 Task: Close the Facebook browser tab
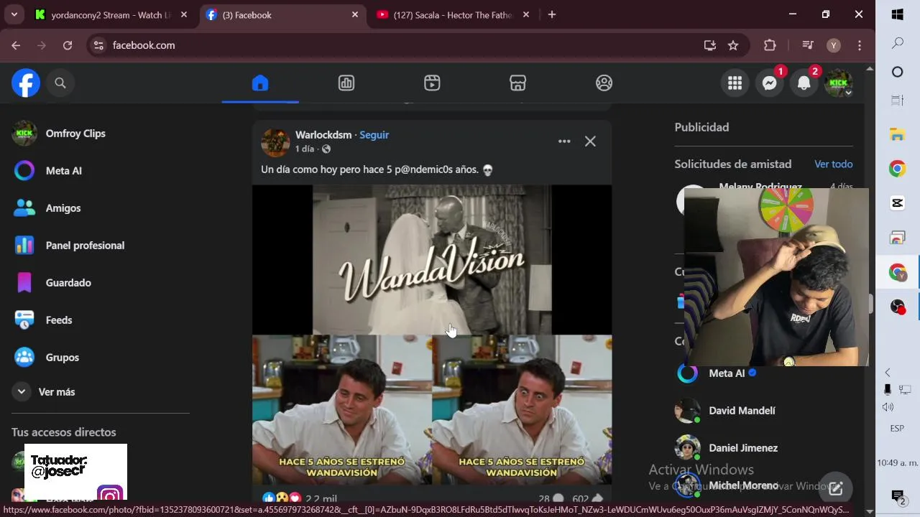(354, 15)
